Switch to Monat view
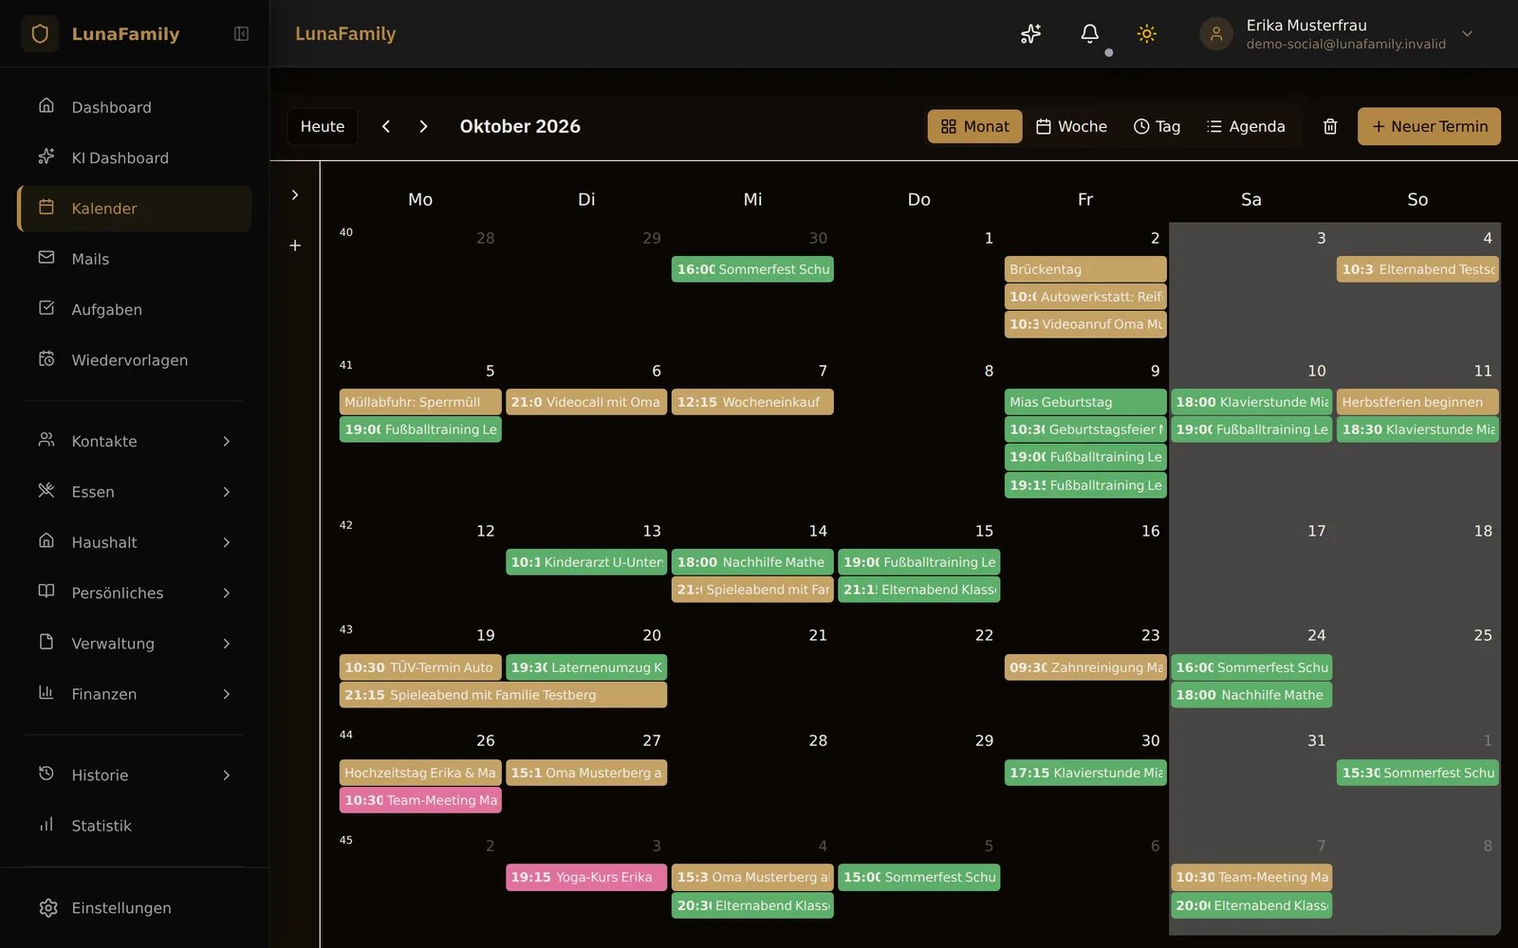1518x948 pixels. click(974, 126)
